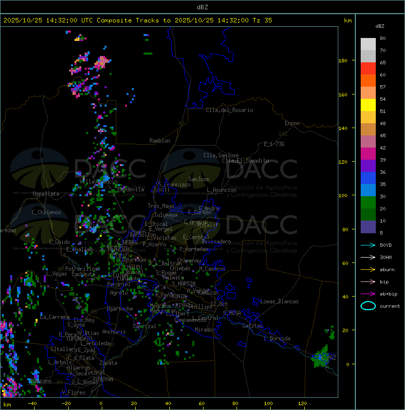Pick the bright yellow swatch below 54
This screenshot has height=410, width=405.
coord(368,105)
